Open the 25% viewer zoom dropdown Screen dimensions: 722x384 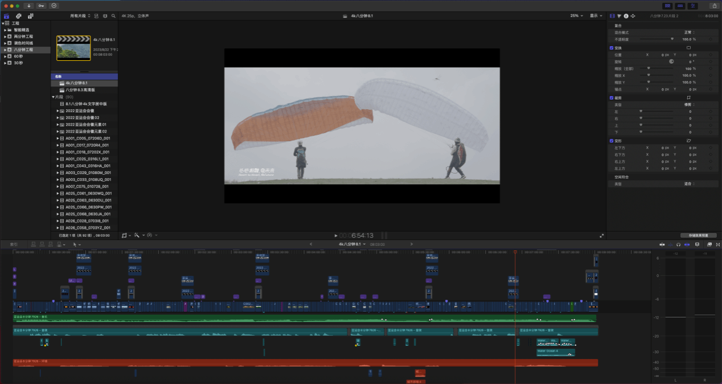pos(576,16)
